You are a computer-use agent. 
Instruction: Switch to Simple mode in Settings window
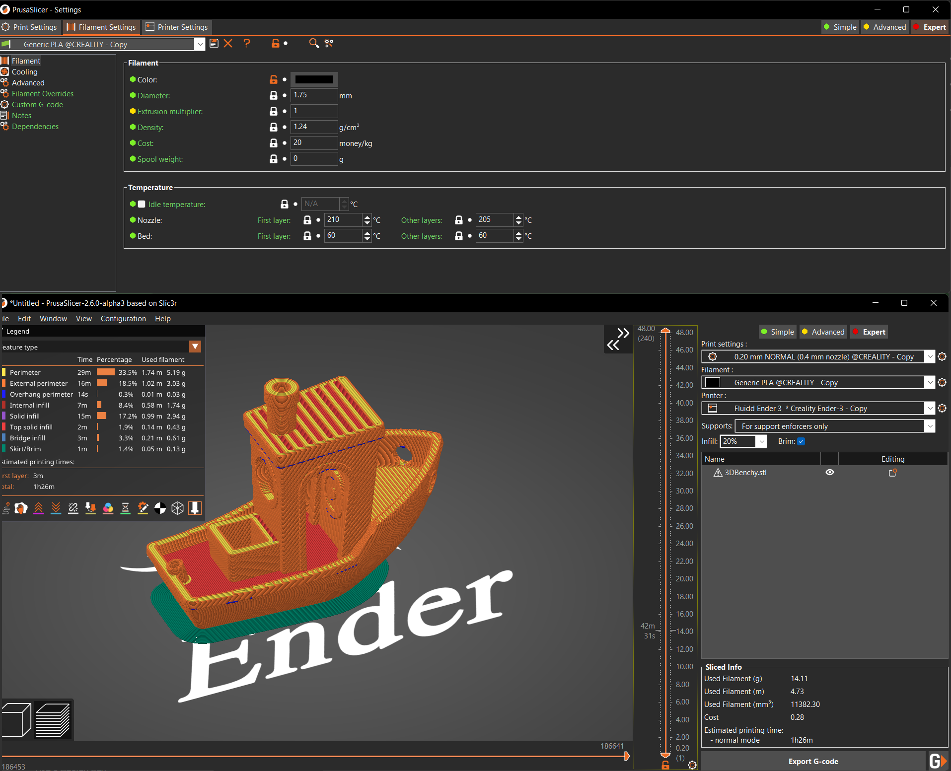coord(840,27)
